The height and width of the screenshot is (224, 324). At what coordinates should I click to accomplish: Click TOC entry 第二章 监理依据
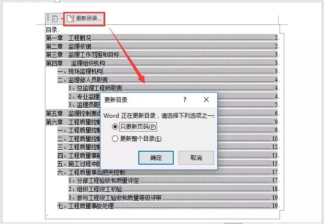coord(162,46)
